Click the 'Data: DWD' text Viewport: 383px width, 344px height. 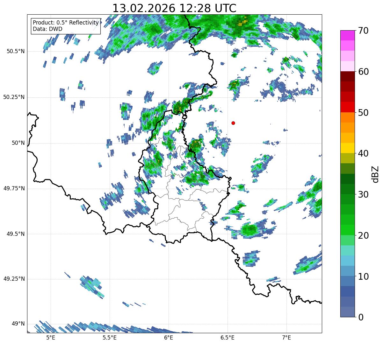[x=47, y=29]
